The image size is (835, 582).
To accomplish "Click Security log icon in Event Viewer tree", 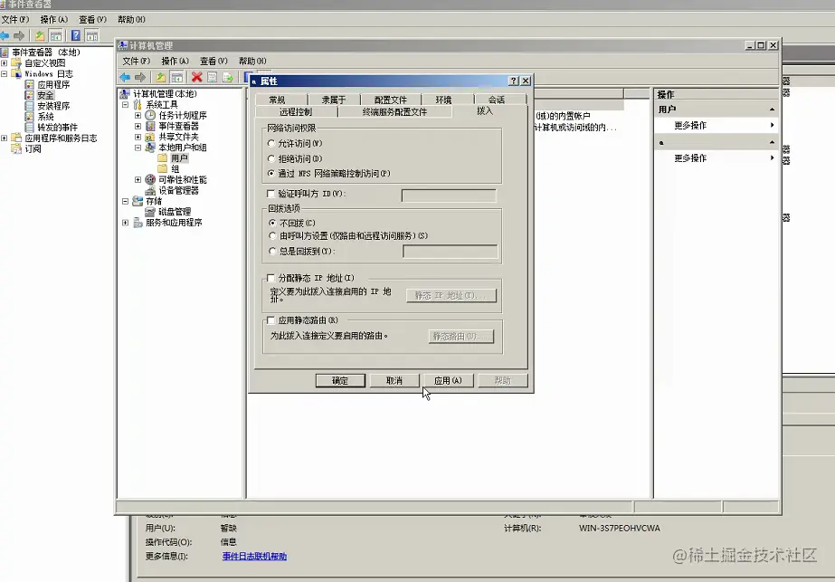I will [x=29, y=95].
